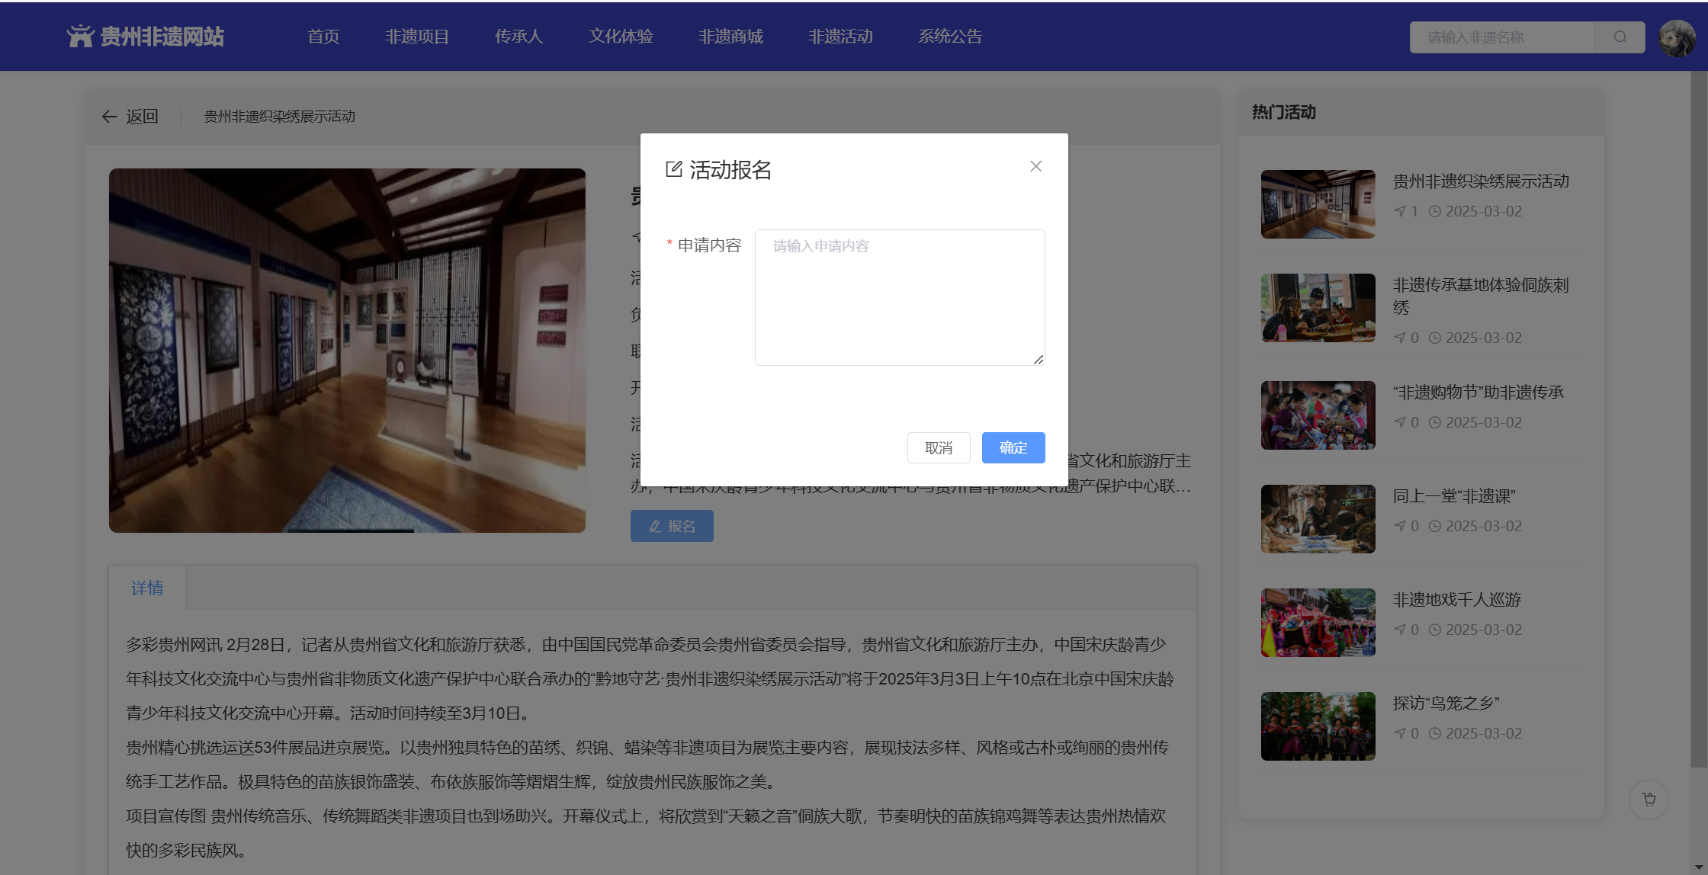Close the 活动报名 dialog
The height and width of the screenshot is (875, 1708).
point(1035,166)
